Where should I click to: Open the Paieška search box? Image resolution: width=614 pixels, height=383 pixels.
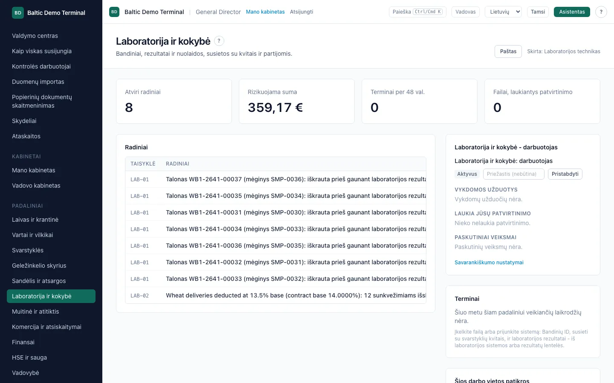[417, 12]
